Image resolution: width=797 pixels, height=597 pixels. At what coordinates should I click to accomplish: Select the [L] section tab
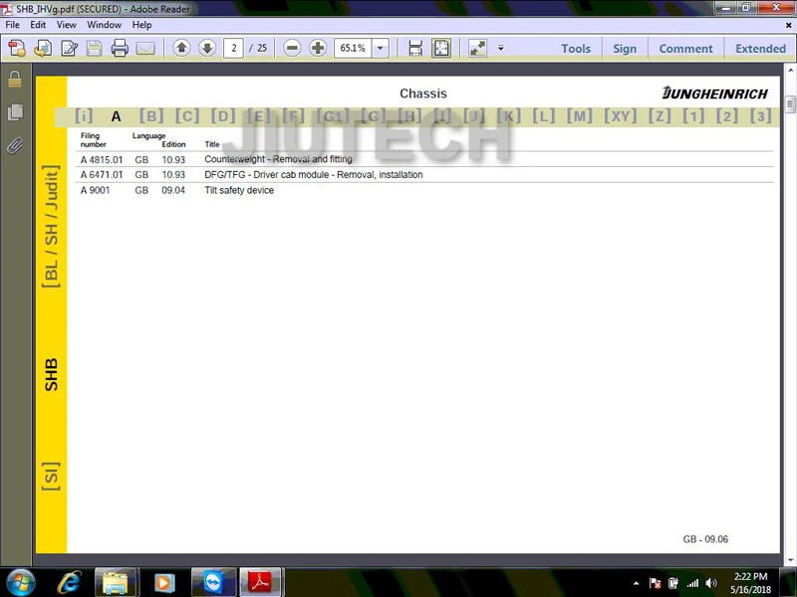(x=543, y=116)
